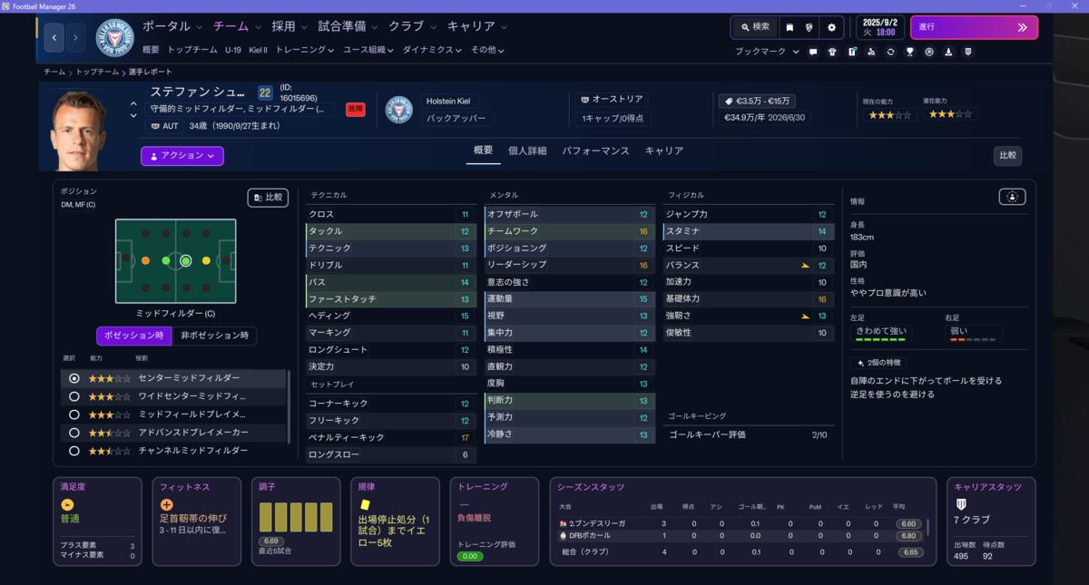This screenshot has height=585, width=1089.
Task: Expand the ダイナミクス submenu
Action: point(432,50)
